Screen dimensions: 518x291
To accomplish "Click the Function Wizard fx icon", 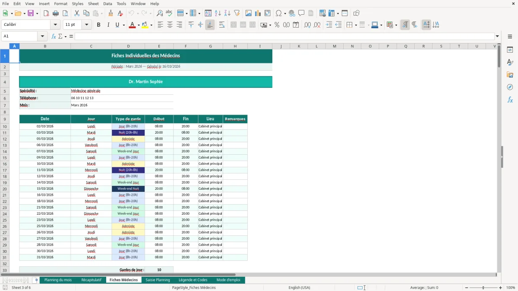I will [x=54, y=36].
